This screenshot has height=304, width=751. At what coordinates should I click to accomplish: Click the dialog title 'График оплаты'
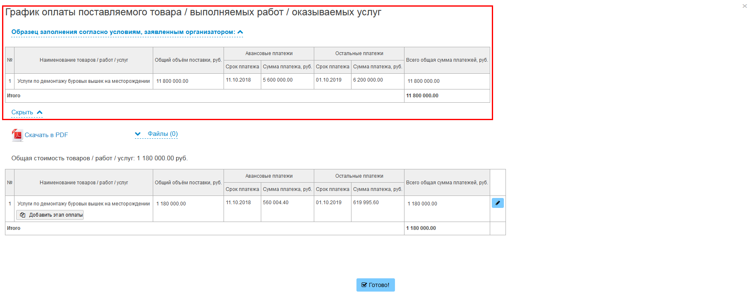193,12
